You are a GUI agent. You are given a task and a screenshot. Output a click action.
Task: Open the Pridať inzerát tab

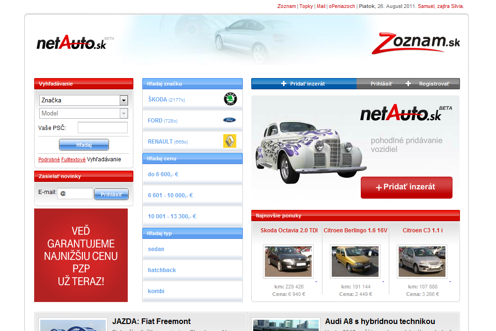(x=303, y=84)
